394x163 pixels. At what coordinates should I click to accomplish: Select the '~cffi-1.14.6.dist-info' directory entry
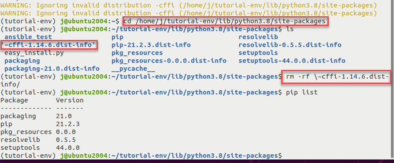pyautogui.click(x=49, y=45)
